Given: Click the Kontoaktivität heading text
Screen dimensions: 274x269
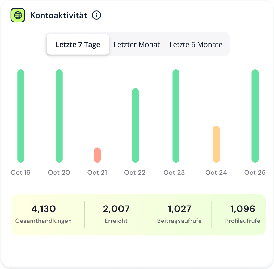Looking at the screenshot, I should click(59, 15).
